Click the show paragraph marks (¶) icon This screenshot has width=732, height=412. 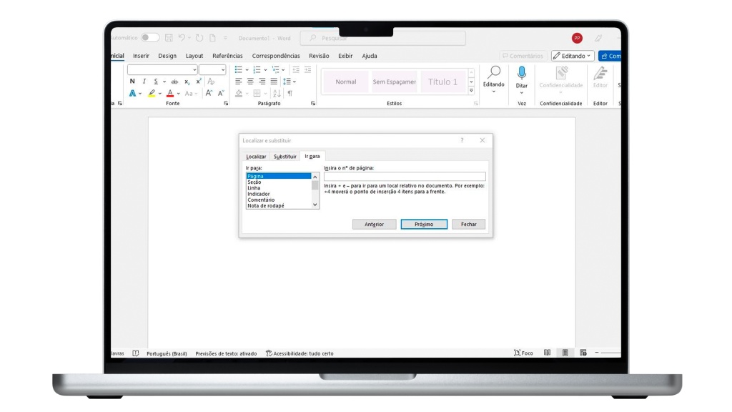(290, 93)
